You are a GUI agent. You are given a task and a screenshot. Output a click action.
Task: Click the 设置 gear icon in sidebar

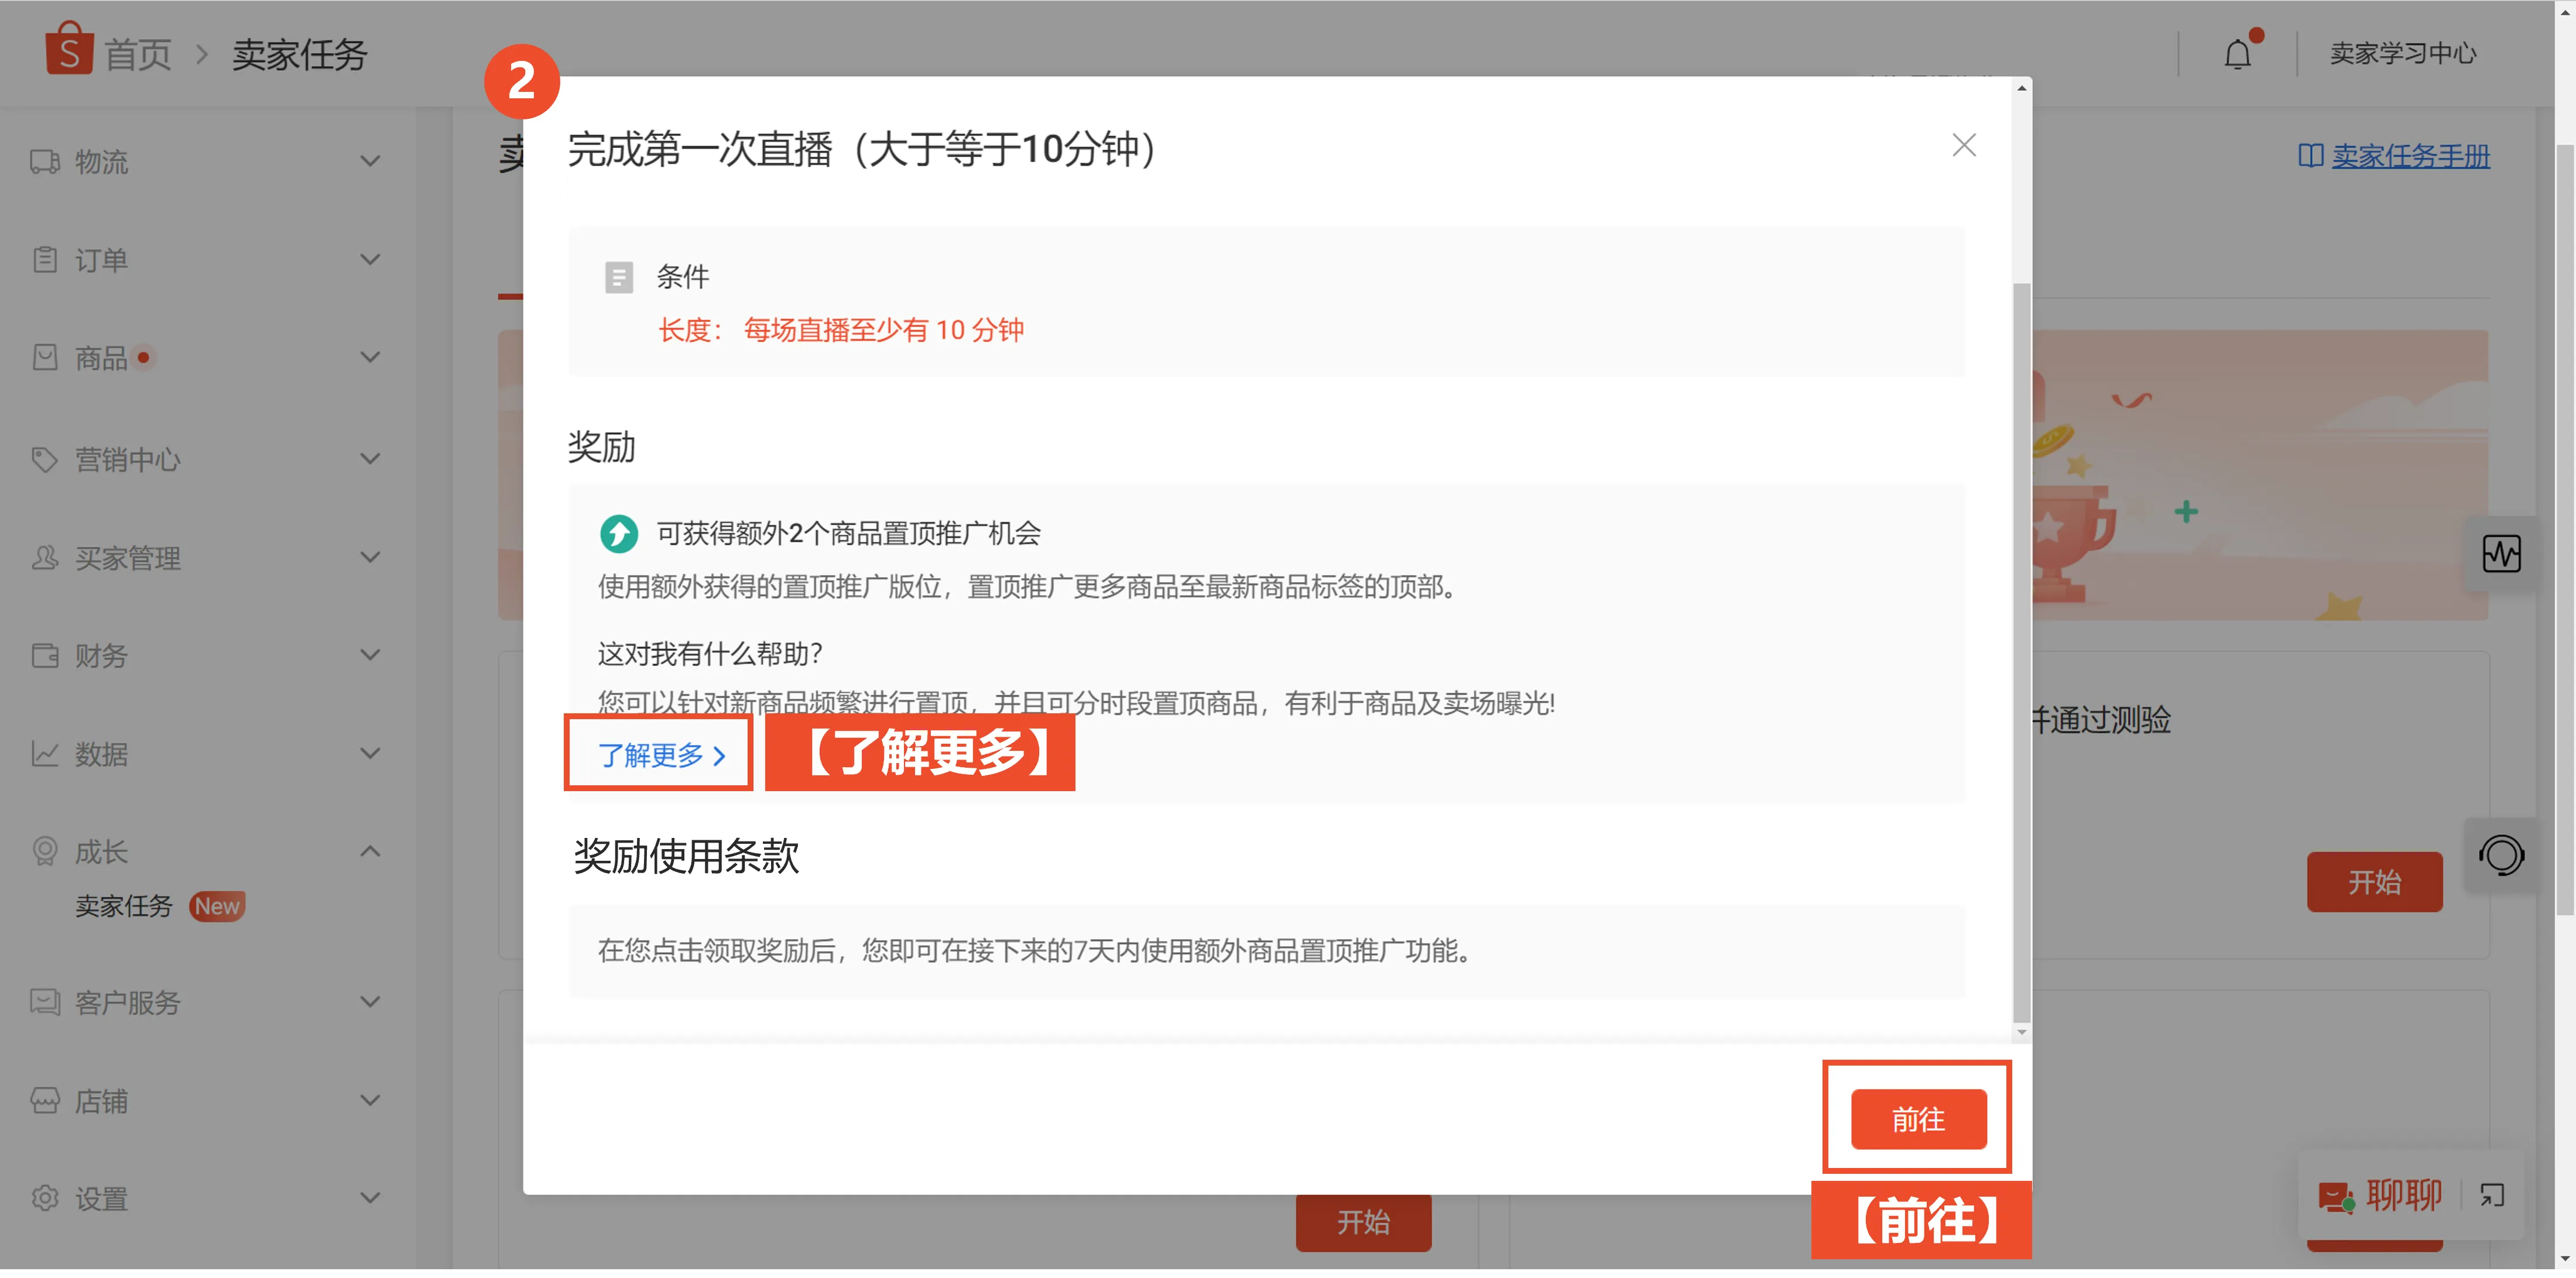(44, 1197)
